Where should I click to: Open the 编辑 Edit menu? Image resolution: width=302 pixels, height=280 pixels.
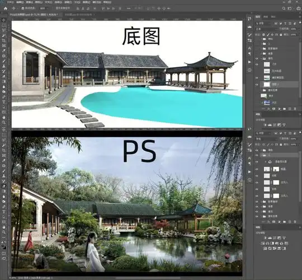[x=20, y=2]
